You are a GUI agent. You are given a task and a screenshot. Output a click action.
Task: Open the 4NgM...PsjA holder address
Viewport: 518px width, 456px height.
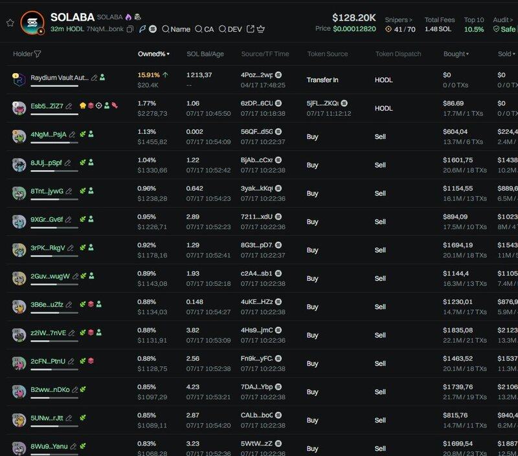48,135
